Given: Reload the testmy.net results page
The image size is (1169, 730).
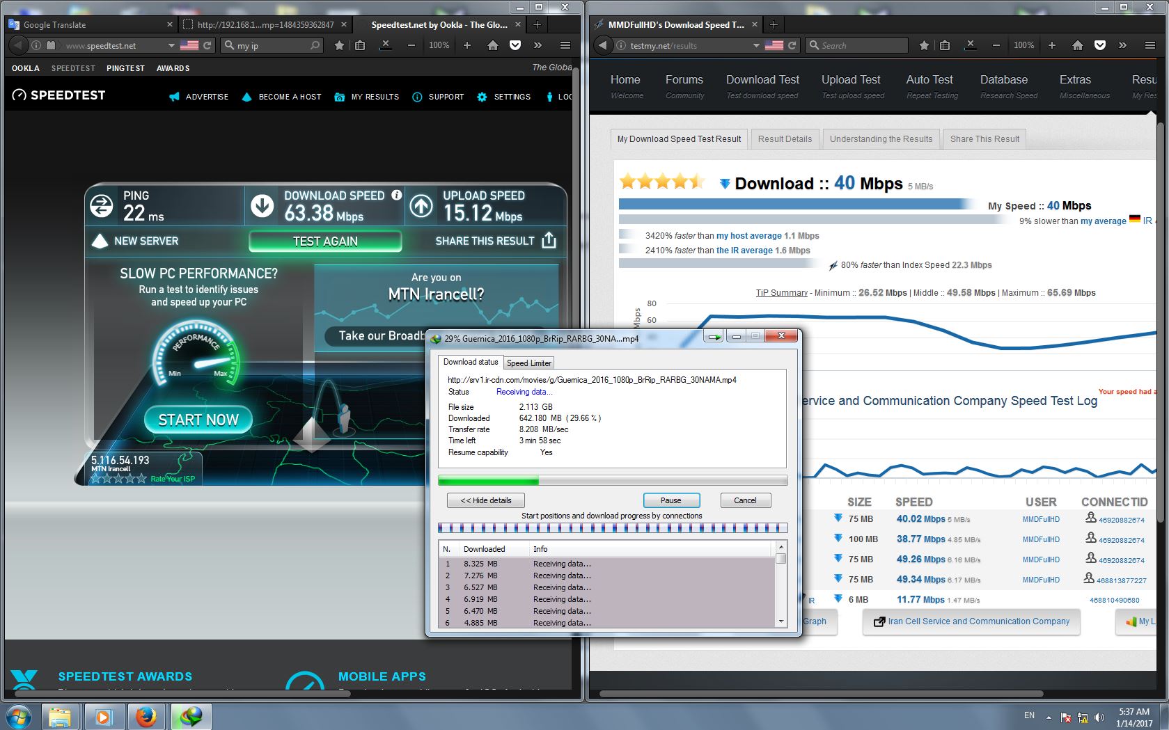Looking at the screenshot, I should [x=792, y=45].
